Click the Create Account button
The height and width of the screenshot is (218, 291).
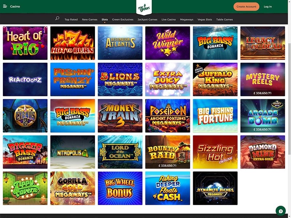[x=246, y=7]
